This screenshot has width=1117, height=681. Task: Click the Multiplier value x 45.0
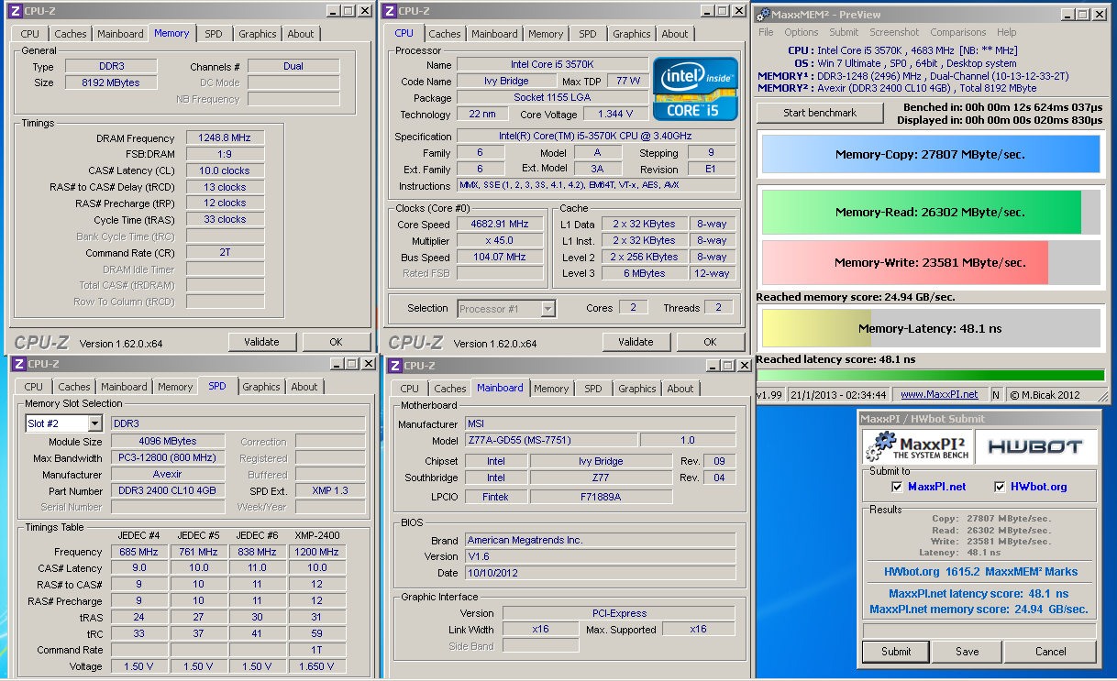coord(501,241)
